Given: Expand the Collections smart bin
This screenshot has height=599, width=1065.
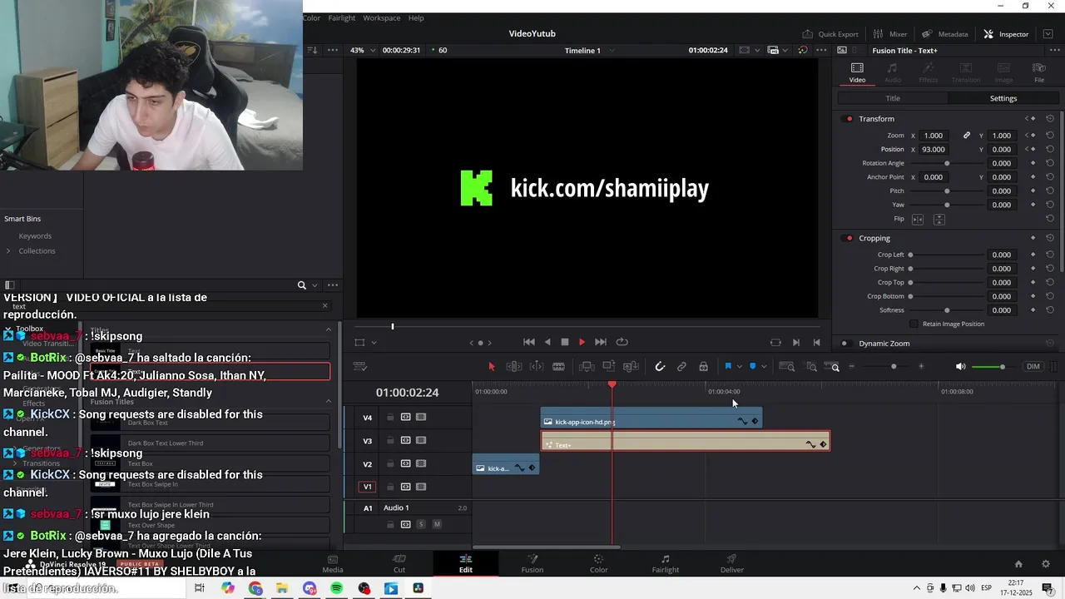Looking at the screenshot, I should (8, 251).
